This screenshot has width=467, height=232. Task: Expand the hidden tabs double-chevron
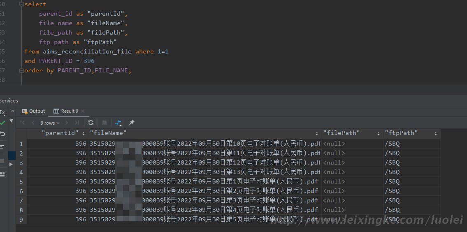tap(13, 111)
